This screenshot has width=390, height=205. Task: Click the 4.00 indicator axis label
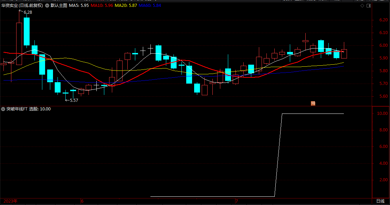[383, 163]
